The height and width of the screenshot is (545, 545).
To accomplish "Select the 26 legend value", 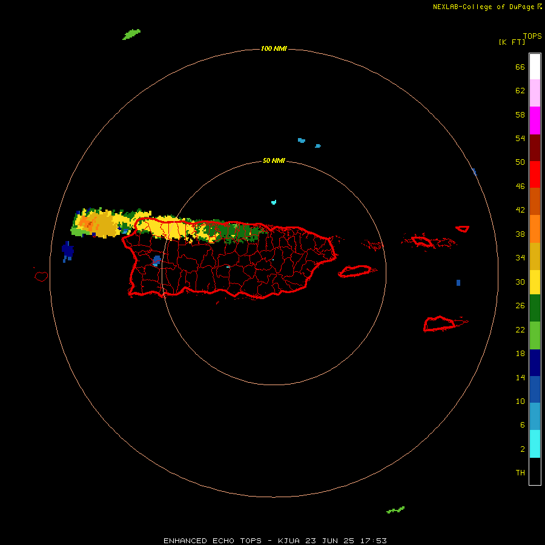I will pyautogui.click(x=520, y=306).
